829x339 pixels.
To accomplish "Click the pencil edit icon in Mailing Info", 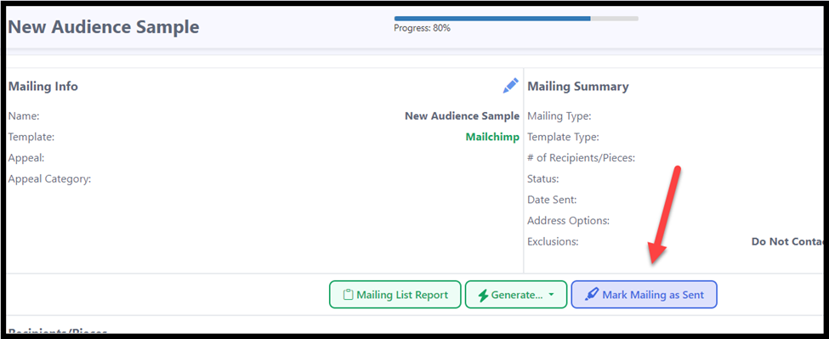I will pos(510,86).
